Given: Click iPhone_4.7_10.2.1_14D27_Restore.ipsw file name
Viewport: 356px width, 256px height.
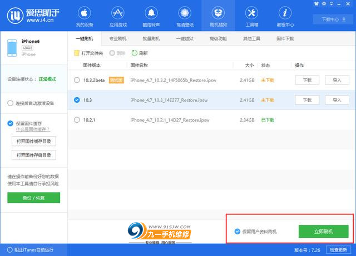Looking at the screenshot, I should [x=170, y=120].
